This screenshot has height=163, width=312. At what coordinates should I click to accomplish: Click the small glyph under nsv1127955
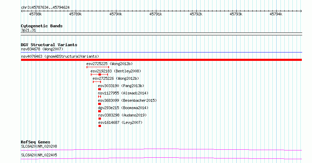pyautogui.click(x=100, y=97)
